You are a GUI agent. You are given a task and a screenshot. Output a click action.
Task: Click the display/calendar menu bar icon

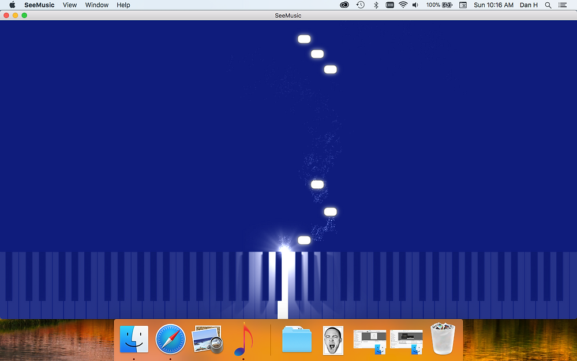463,5
